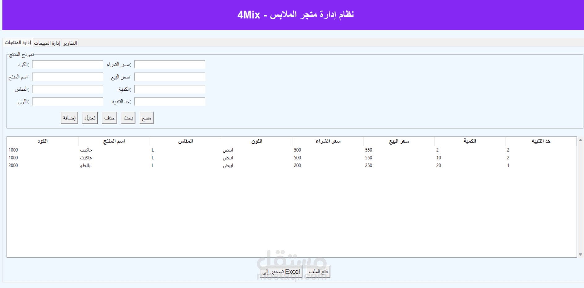Open the التقارير tab
This screenshot has height=288, width=584.
(70, 43)
